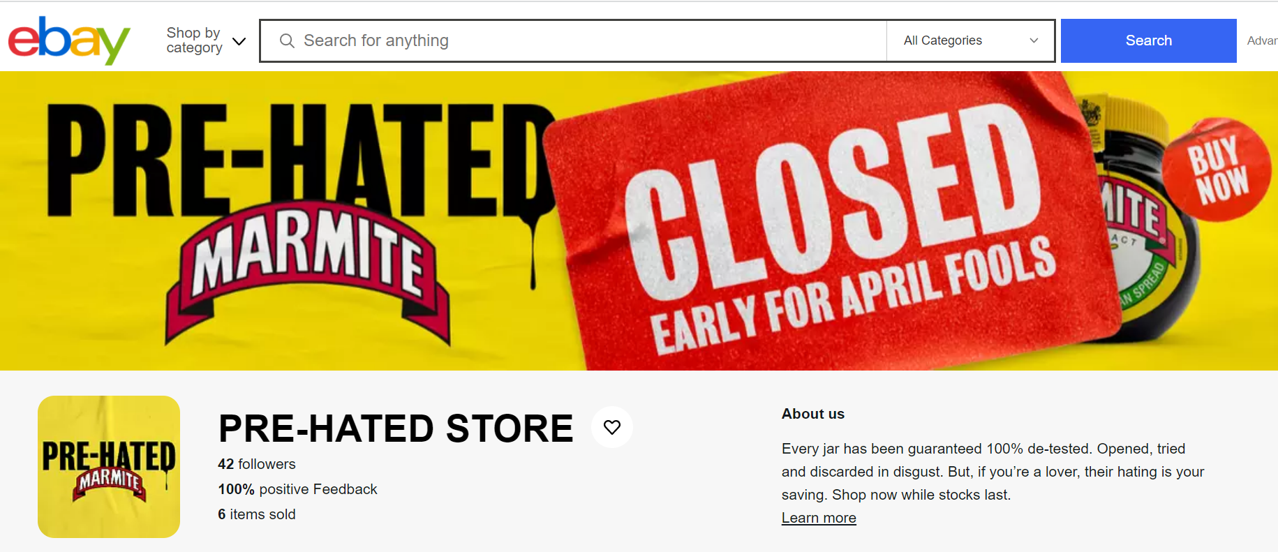Click the chevron next to Shop by category
This screenshot has width=1278, height=552.
(x=239, y=41)
